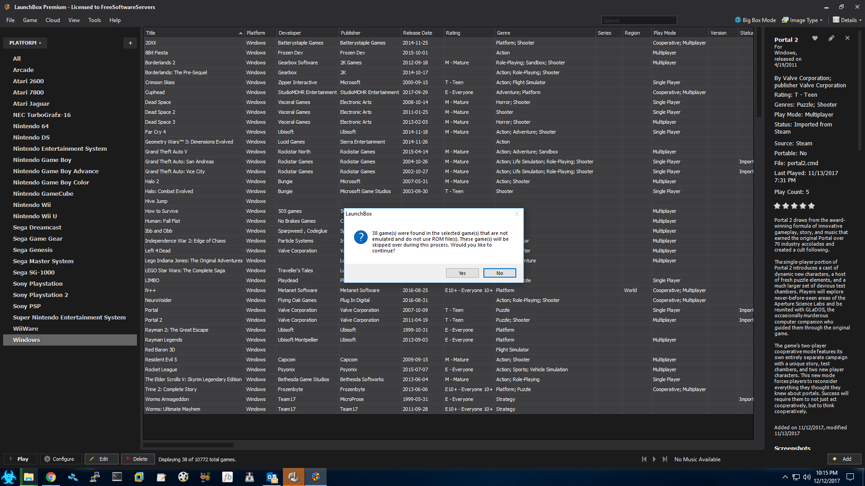The image size is (865, 486).
Task: Switch to the LaunchBox cube taskbar icon
Action: [316, 477]
